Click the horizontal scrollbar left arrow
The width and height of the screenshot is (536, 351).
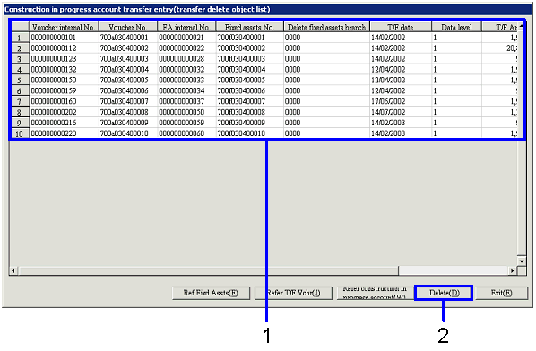[x=13, y=270]
